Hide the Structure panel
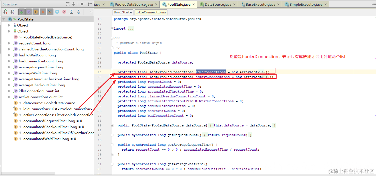Screen dimensions: 376x176 [x=90, y=4]
